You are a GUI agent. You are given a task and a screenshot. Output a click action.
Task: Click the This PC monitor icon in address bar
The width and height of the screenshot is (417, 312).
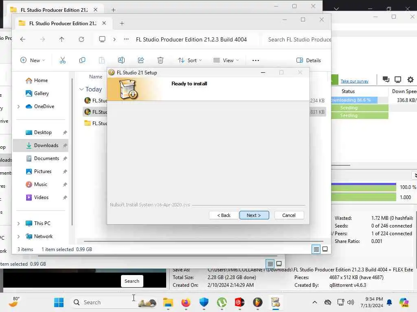tap(102, 39)
